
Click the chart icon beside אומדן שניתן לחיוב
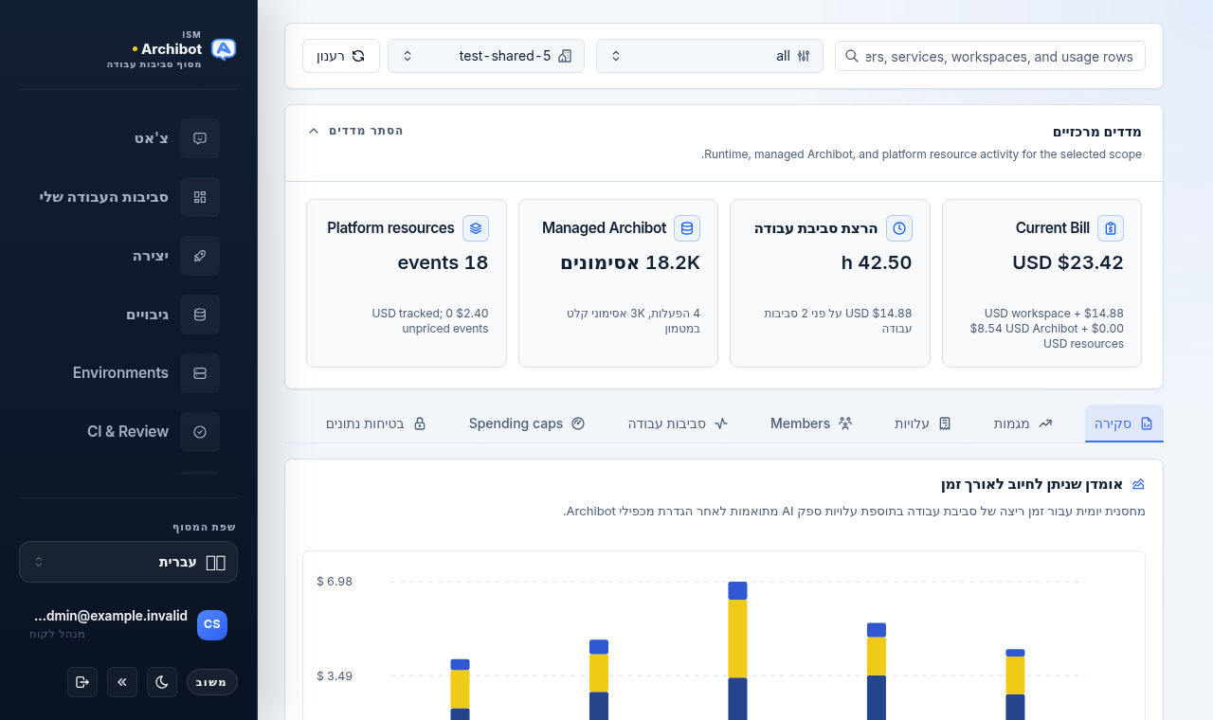(1138, 484)
